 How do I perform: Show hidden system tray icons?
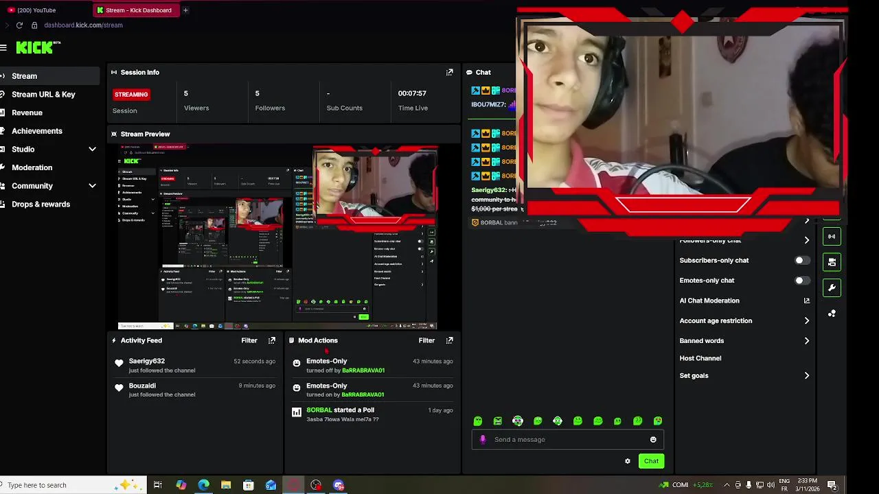tap(727, 485)
